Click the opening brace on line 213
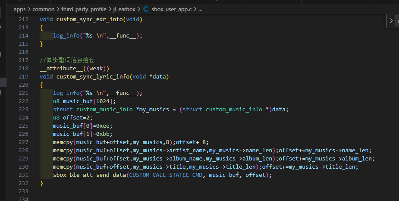The height and width of the screenshot is (201, 399). 41,28
